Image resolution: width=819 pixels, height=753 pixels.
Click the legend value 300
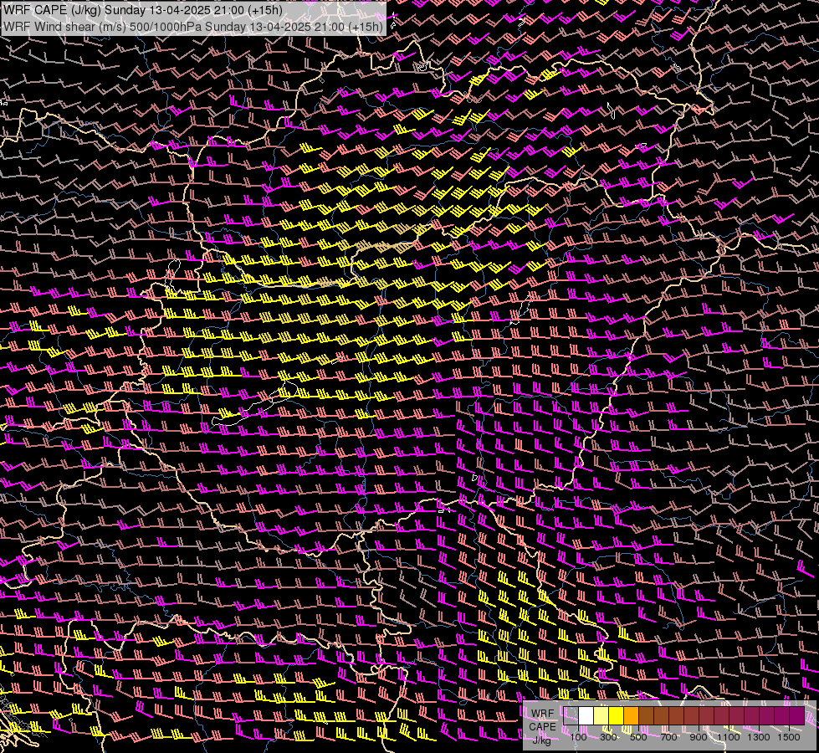(x=608, y=737)
